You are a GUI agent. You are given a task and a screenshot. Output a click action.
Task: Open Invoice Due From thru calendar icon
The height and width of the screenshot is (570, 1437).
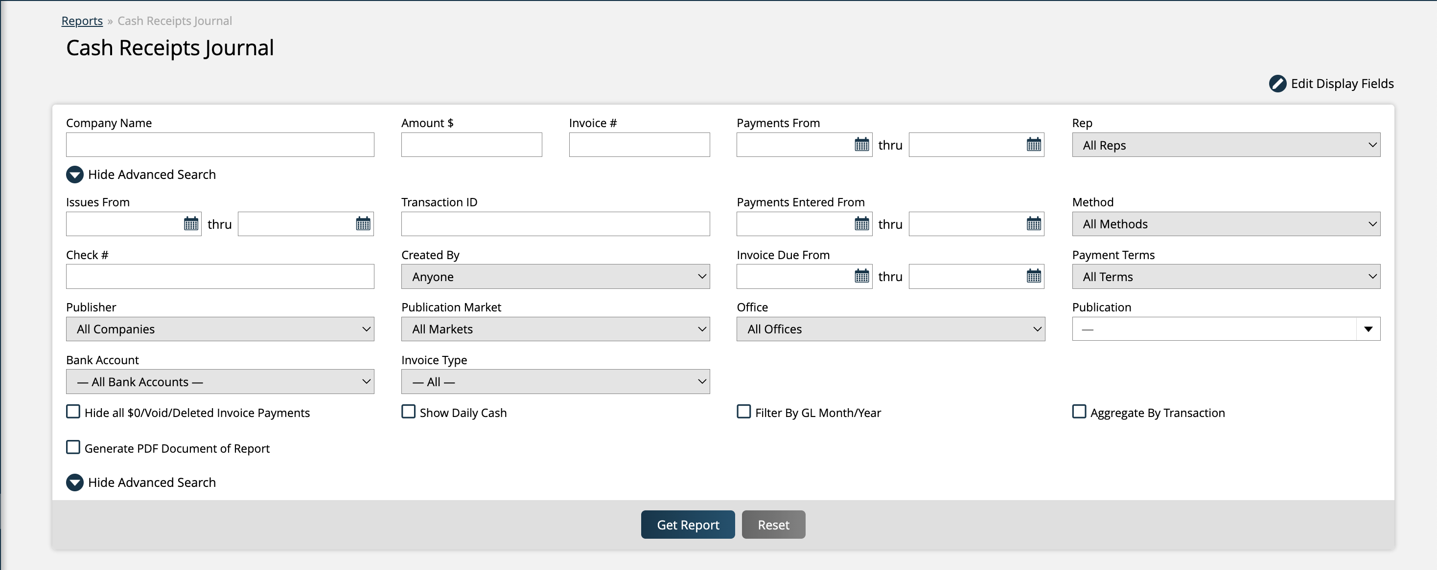pyautogui.click(x=1033, y=276)
